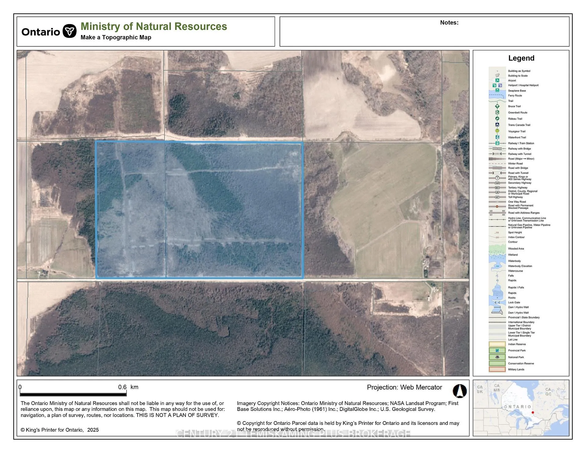Image resolution: width=586 pixels, height=453 pixels.
Task: Click the 'Ferry Route' legend label
Action: (515, 96)
